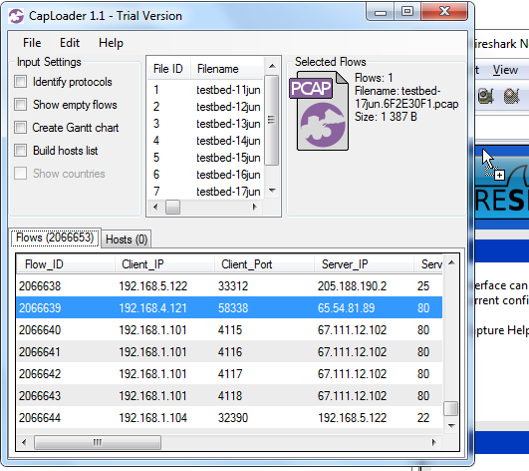
Task: Click flows table scroll down arrow
Action: coord(451,425)
